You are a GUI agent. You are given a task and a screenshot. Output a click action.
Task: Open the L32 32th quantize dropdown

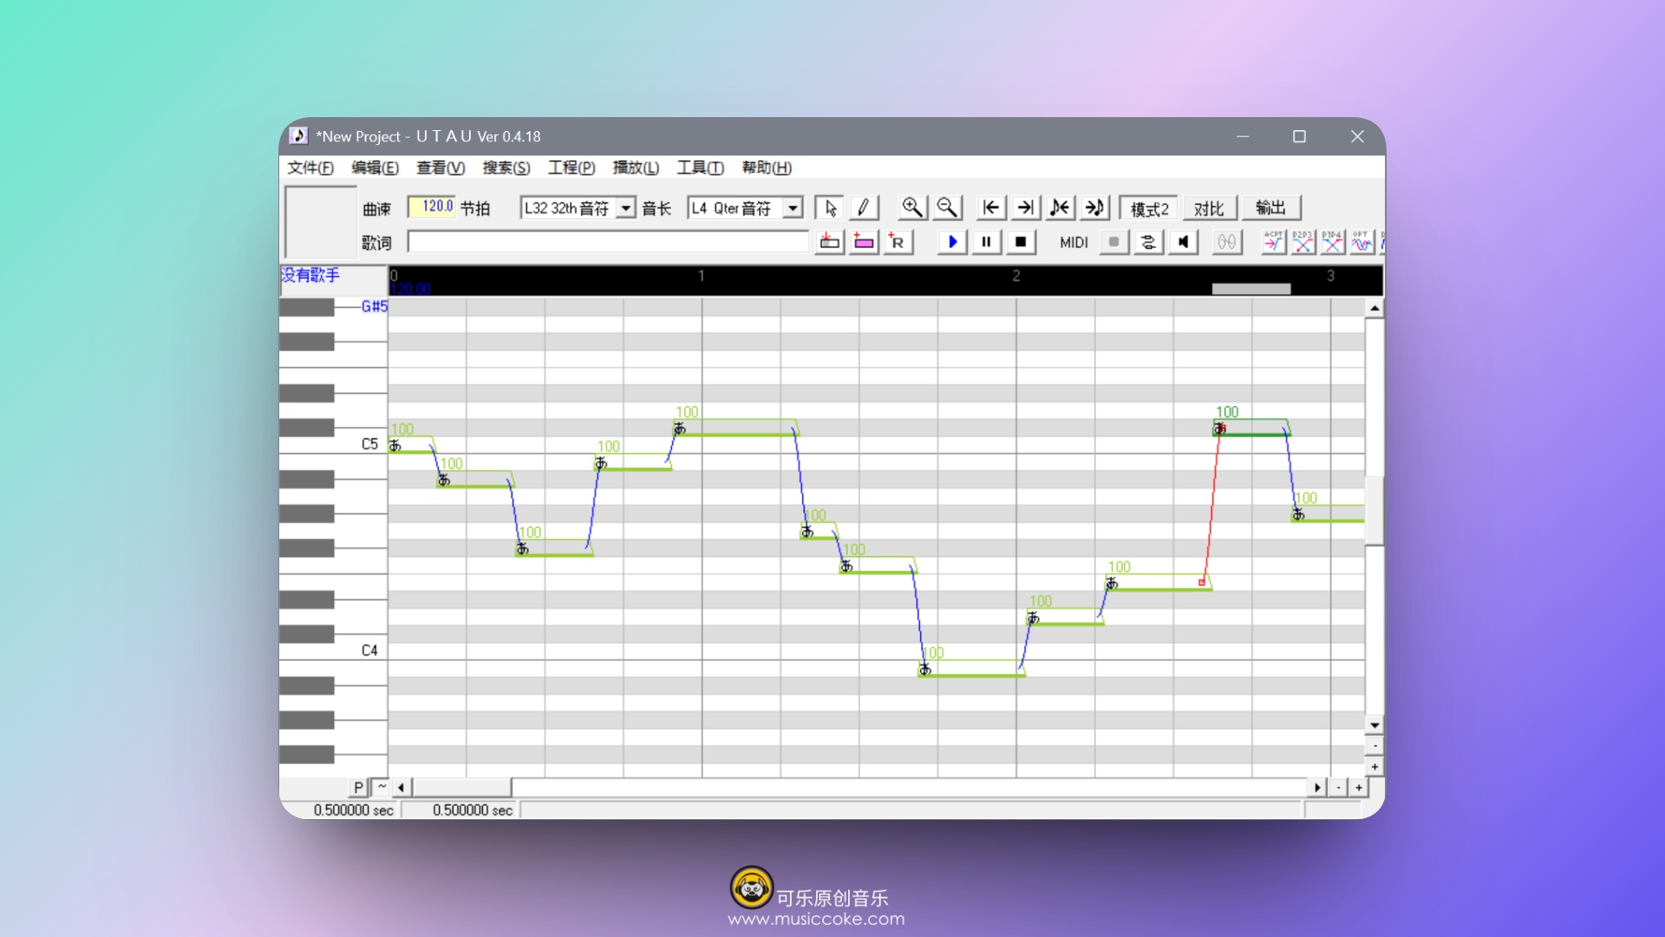point(625,208)
